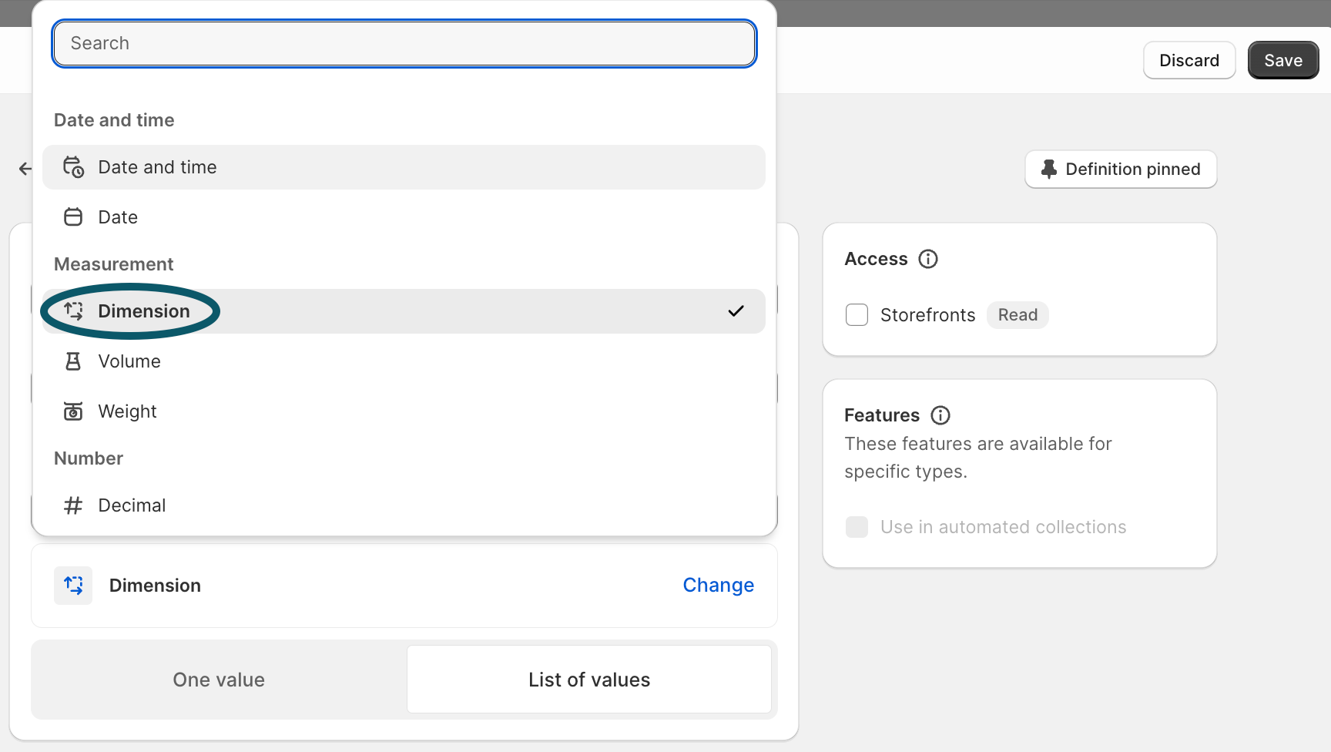
Task: Click the Access info icon
Action: pyautogui.click(x=928, y=259)
